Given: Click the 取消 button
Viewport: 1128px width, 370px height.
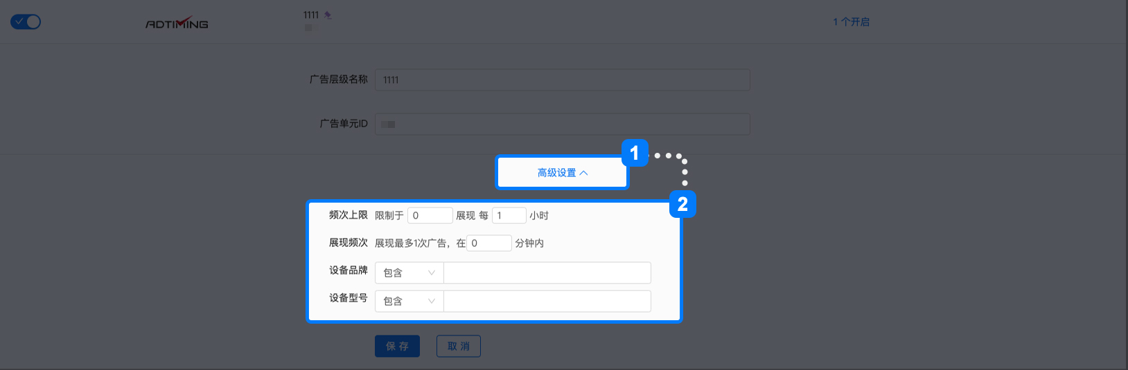Looking at the screenshot, I should pos(458,346).
